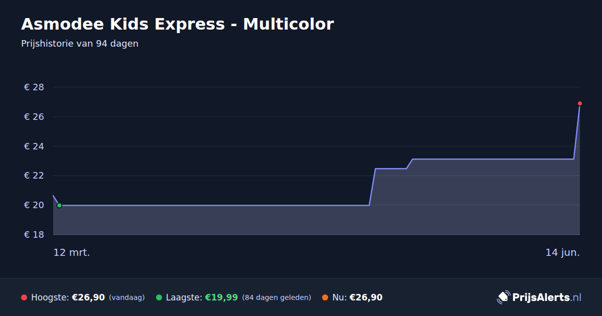Viewport: 602px width, 316px height.
Task: Click the PrijsAlerts tag logo icon
Action: coord(503,297)
